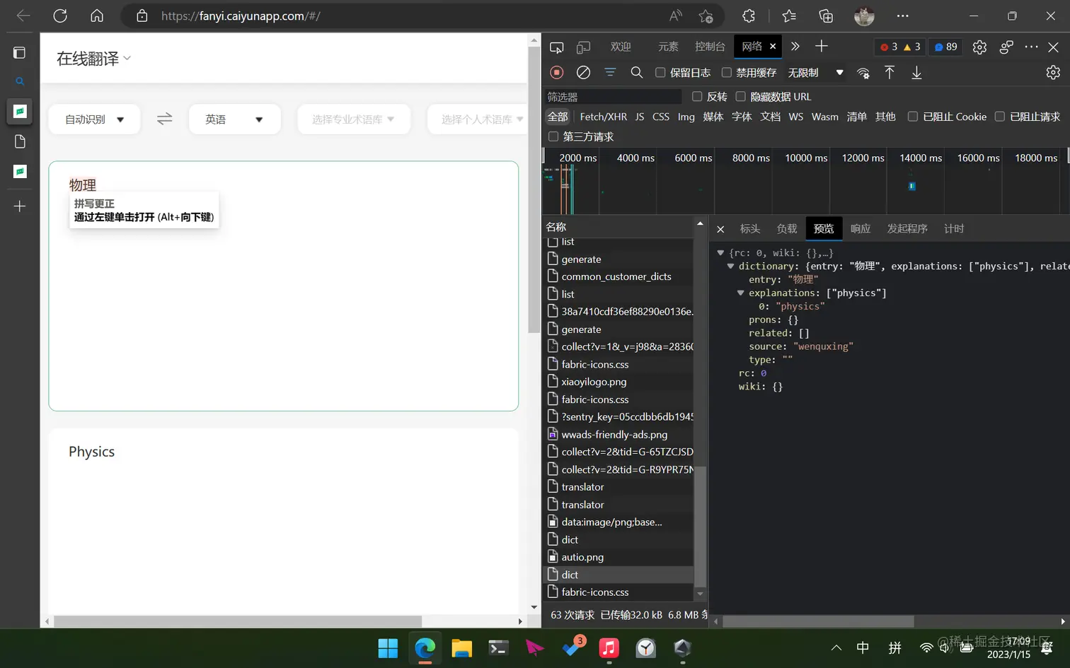Open the 在线翻译 mode dropdown
The height and width of the screenshot is (668, 1070).
94,59
